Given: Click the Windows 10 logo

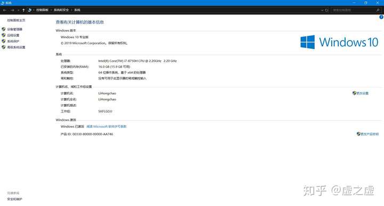Looking at the screenshot, I should [x=339, y=42].
